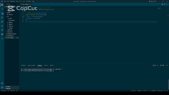Toggle bottom panel visibility in title bar

point(152,1)
